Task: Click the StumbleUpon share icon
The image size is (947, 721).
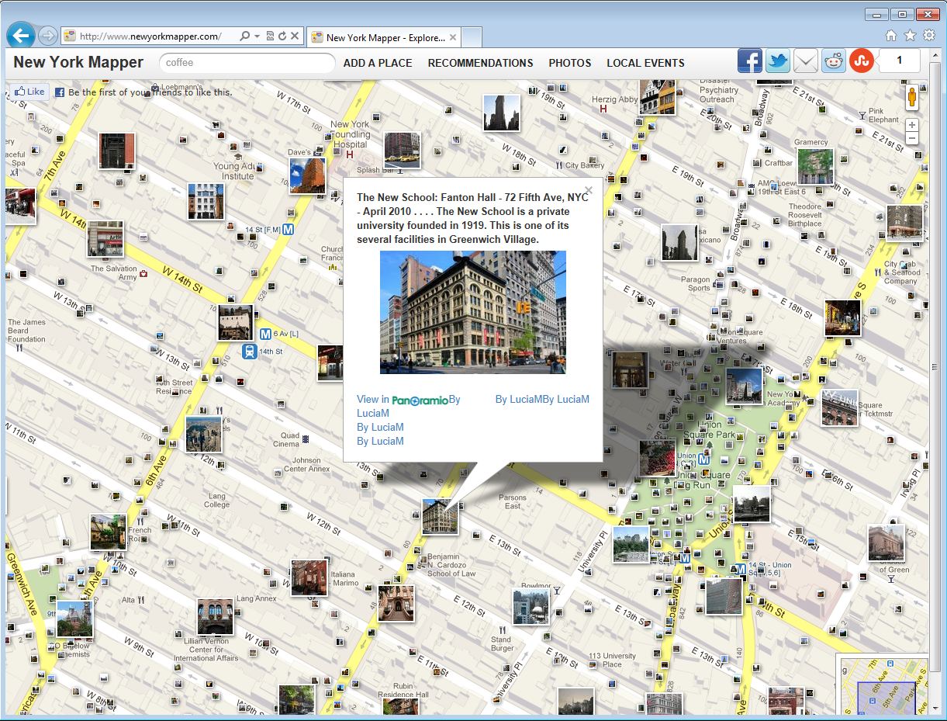Action: pos(861,61)
